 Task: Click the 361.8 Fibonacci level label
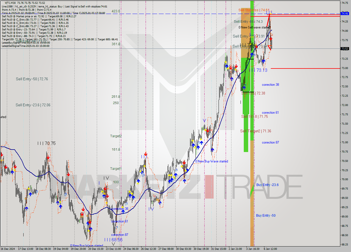click(x=116, y=44)
